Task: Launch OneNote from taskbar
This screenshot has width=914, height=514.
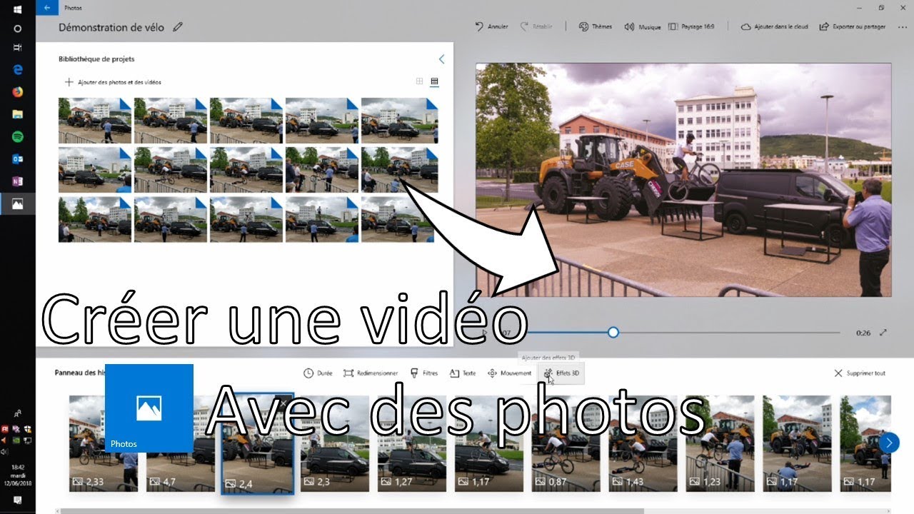Action: click(18, 181)
